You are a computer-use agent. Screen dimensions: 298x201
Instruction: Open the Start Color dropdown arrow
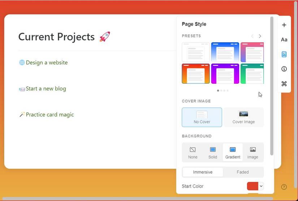(x=261, y=186)
